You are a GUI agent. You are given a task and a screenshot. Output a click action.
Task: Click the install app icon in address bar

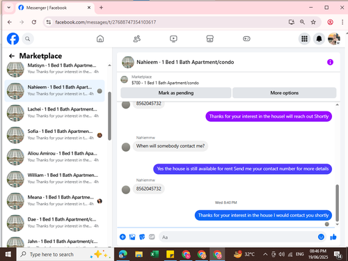tap(292, 22)
